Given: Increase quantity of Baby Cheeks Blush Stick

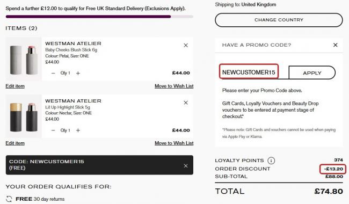Looking at the screenshot, I should click(78, 73).
